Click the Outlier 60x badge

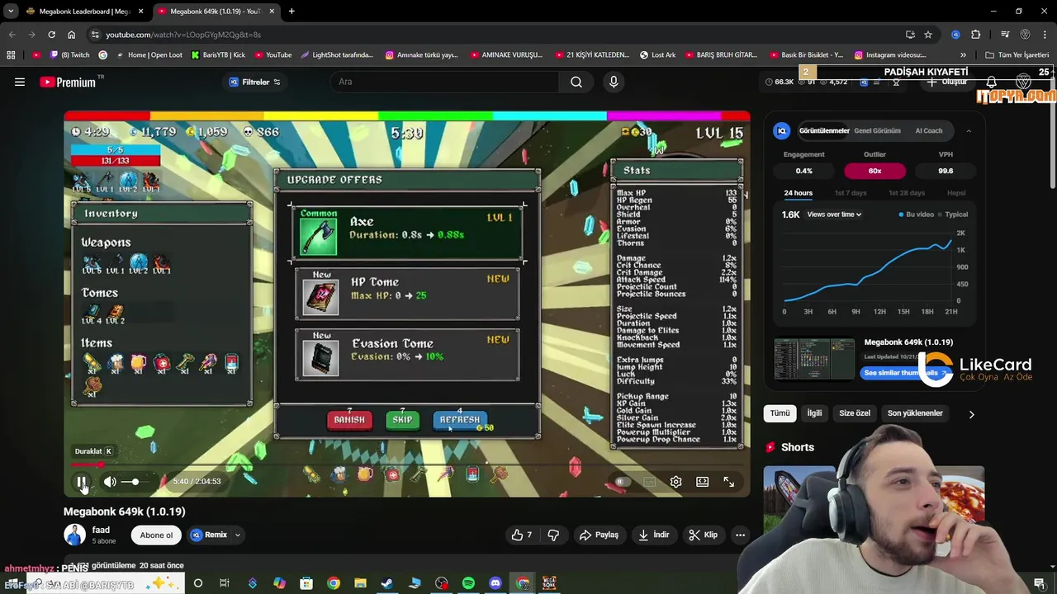[x=875, y=171]
